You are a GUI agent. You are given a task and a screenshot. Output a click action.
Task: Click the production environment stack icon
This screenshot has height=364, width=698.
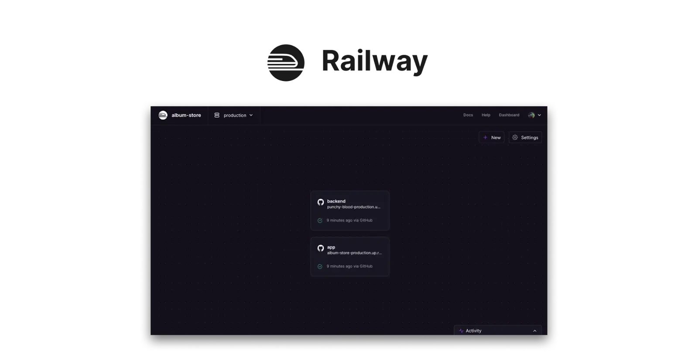pyautogui.click(x=217, y=115)
